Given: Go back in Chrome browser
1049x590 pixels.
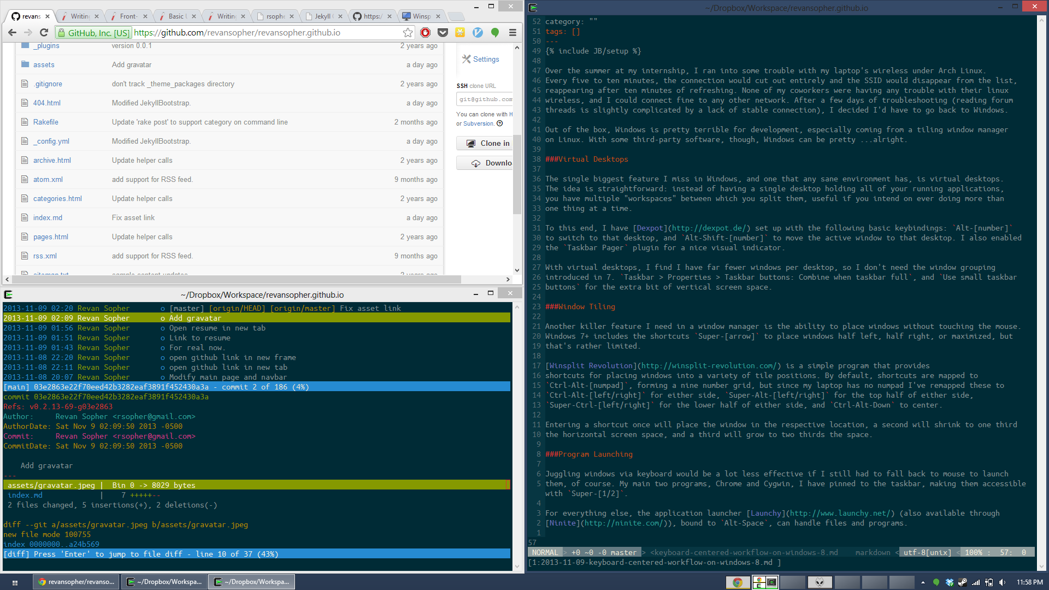Looking at the screenshot, I should click(12, 33).
